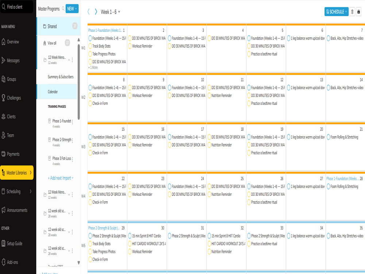The height and width of the screenshot is (274, 365).
Task: Open Phase 2-Strength training phase
Action: coord(62,140)
